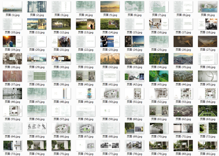The image size is (219, 156).
Task: Select the thumbnail 页面 (1).jpg
Action: pos(12,7)
